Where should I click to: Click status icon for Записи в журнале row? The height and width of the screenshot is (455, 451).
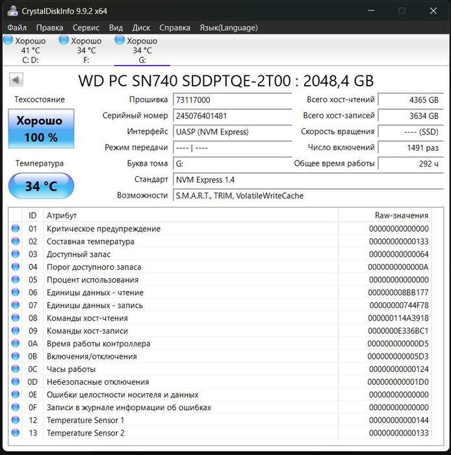pos(16,407)
